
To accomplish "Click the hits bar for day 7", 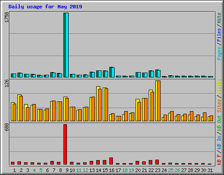I will [x=52, y=75].
